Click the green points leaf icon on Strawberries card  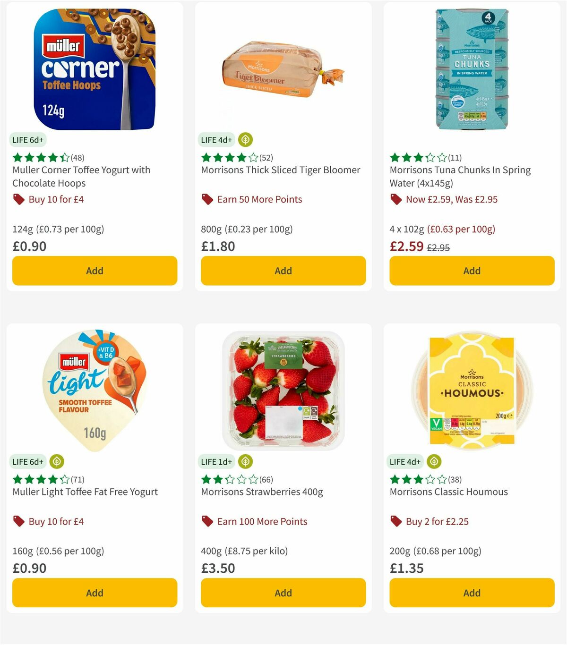[245, 462]
